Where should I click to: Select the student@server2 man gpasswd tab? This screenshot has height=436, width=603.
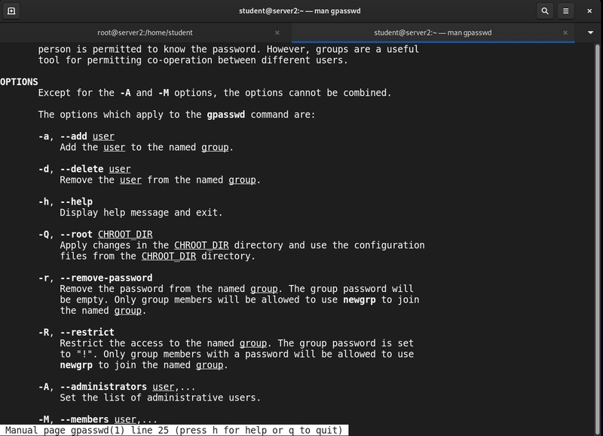tap(433, 32)
